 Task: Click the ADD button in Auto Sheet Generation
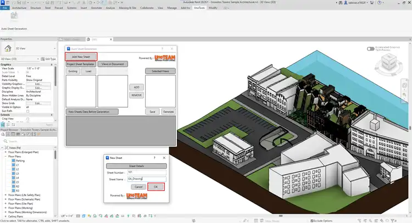(x=136, y=87)
